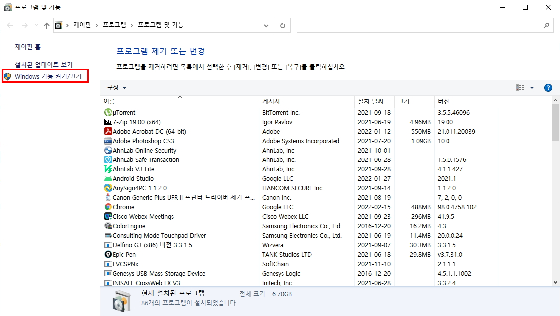
Task: Select the AhnLab Online Security icon
Action: pos(108,150)
